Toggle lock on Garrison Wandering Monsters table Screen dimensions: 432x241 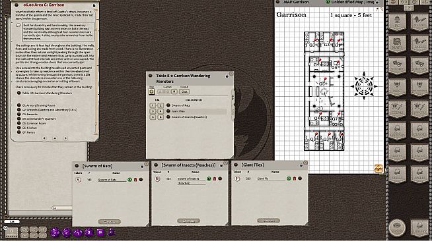pyautogui.click(x=227, y=76)
